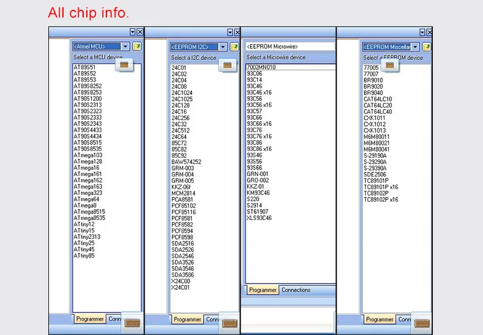Select S-29290A device
Screen dimensions: 483x335
[375, 161]
